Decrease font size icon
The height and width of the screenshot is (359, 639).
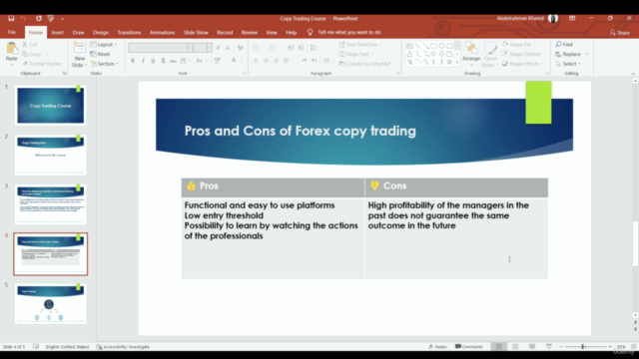pyautogui.click(x=229, y=48)
